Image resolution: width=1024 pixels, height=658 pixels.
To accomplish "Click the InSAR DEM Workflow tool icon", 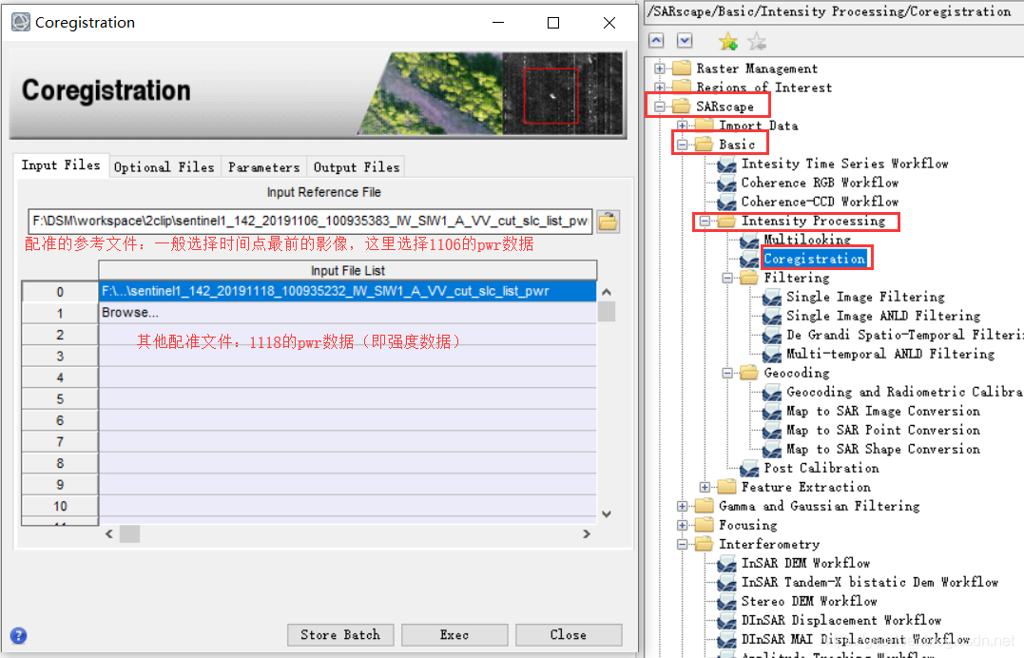I will tap(726, 563).
